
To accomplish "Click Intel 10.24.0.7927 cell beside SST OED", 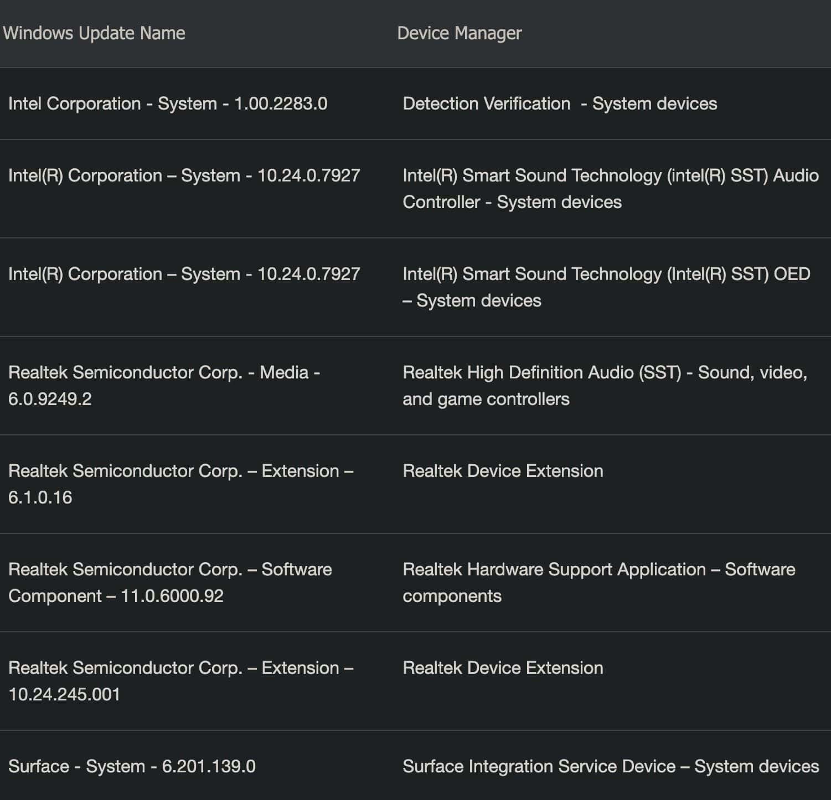I will point(184,274).
